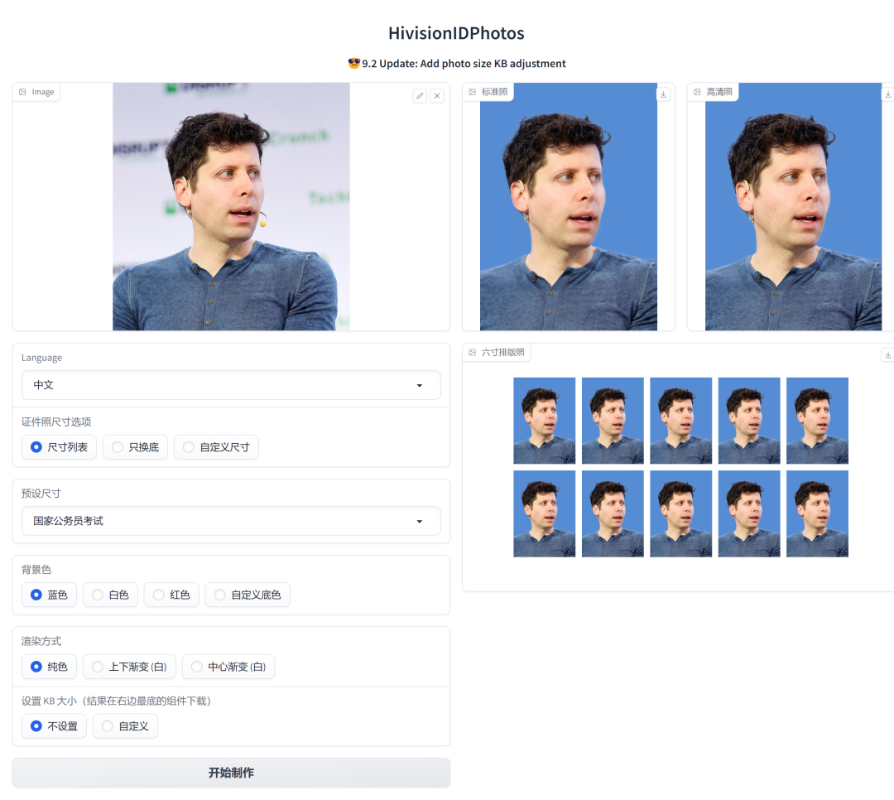Click the image icon beside the Image label
The height and width of the screenshot is (800, 894).
[x=22, y=91]
